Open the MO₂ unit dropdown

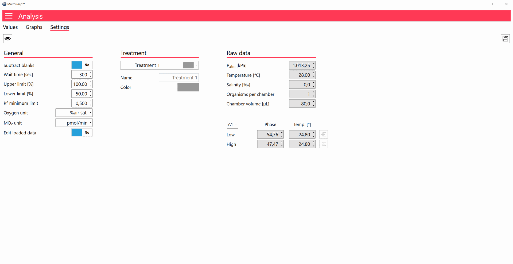74,123
